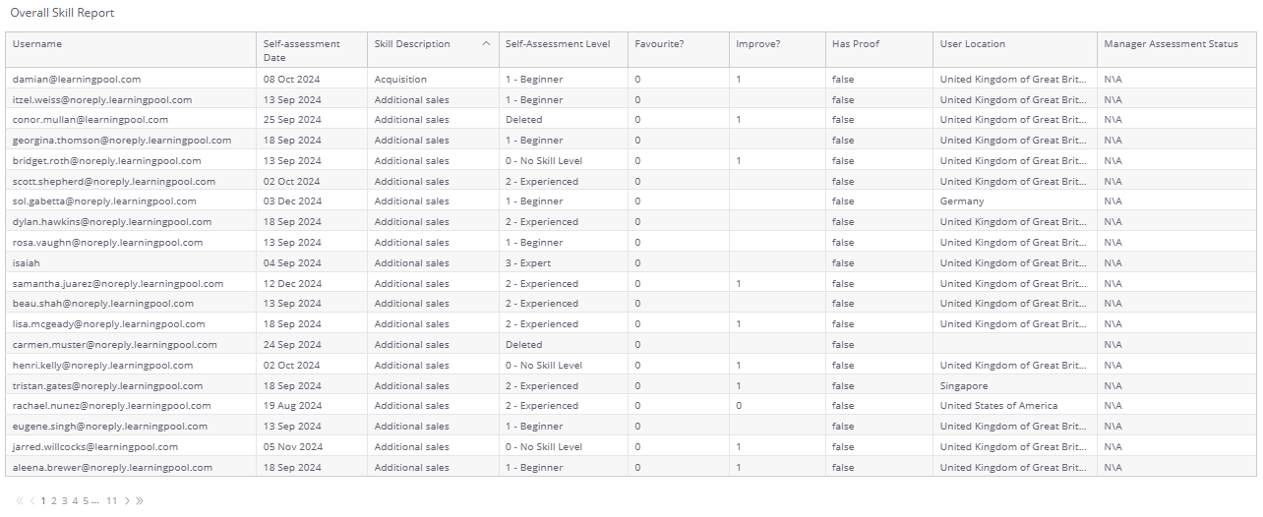
Task: Click Manager Assessment Status header
Action: tap(1171, 44)
